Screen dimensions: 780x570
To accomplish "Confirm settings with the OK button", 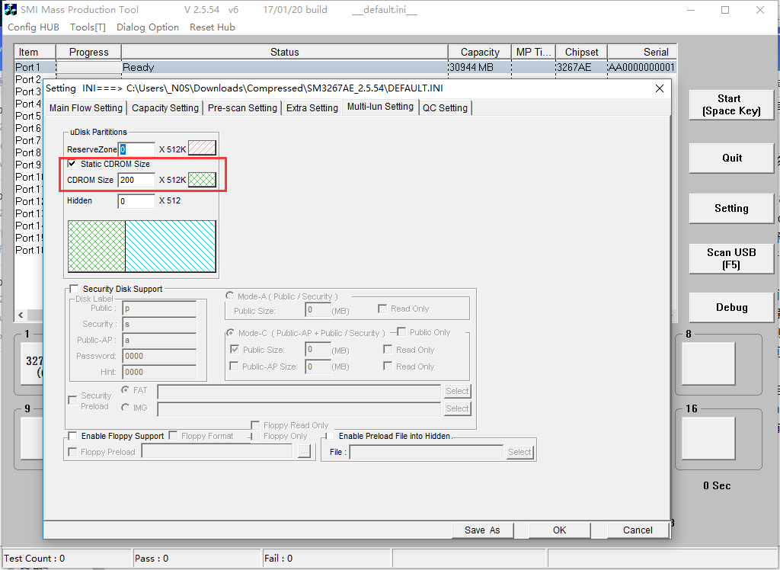I will (x=560, y=530).
